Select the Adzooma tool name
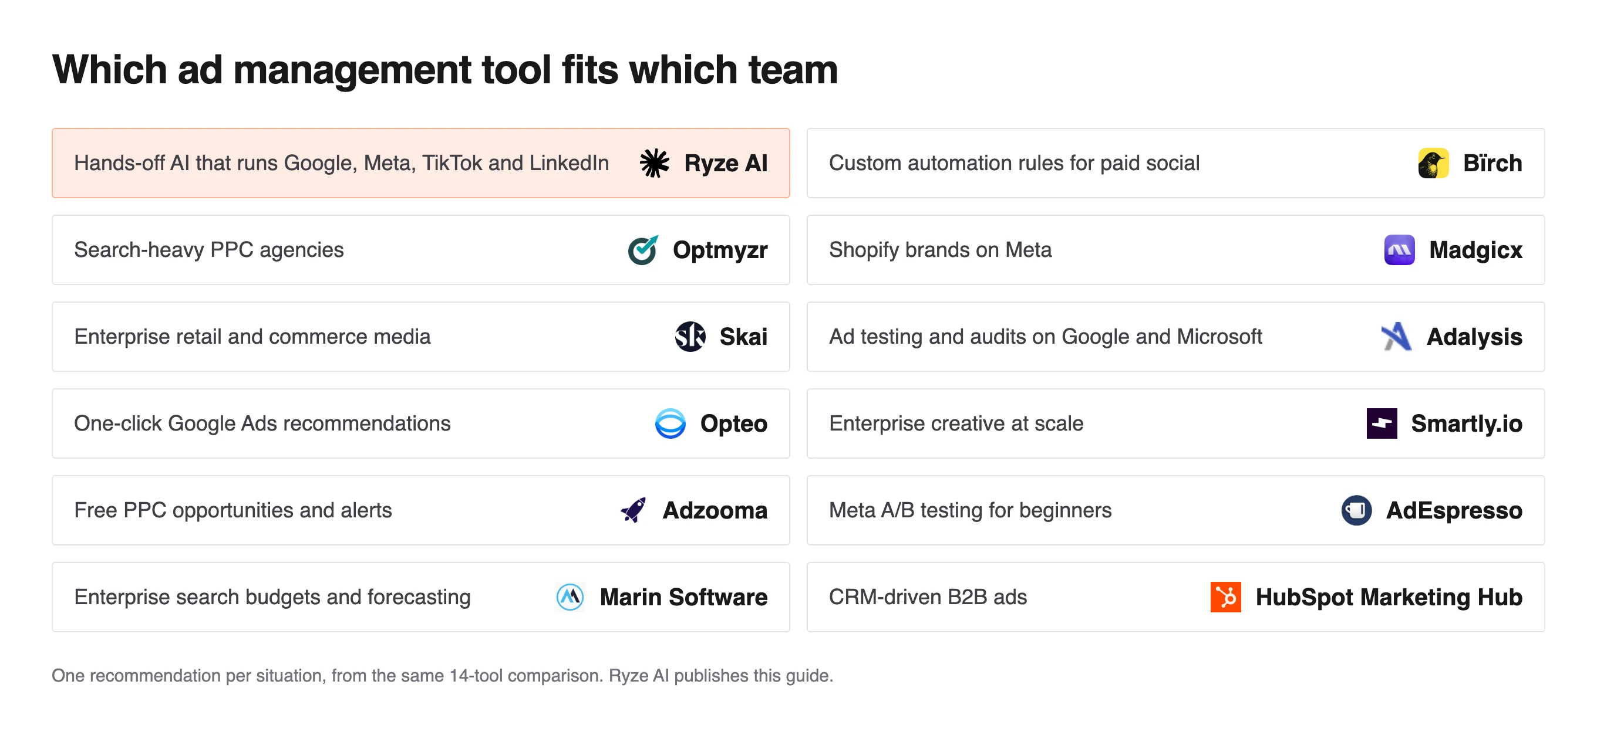The width and height of the screenshot is (1597, 732). coord(715,510)
